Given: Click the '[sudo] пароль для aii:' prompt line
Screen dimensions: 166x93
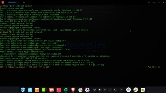Looking at the screenshot, I should (12, 8).
